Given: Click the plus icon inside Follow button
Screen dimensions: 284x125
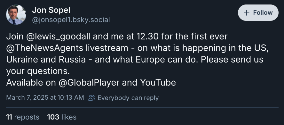Looking at the screenshot, I should (247, 13).
